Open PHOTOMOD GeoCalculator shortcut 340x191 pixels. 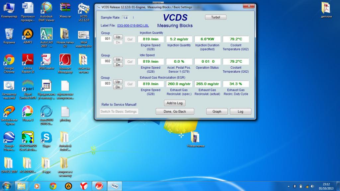28,141
